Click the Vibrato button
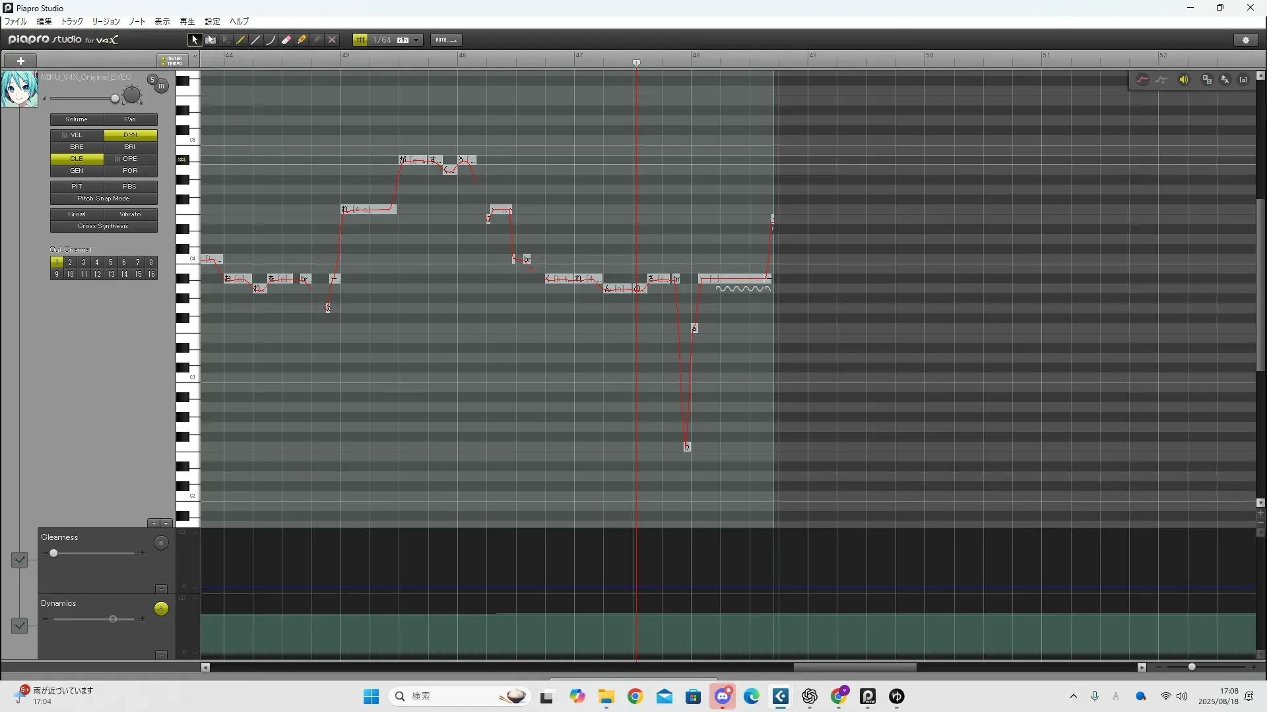This screenshot has height=712, width=1267. click(x=130, y=214)
